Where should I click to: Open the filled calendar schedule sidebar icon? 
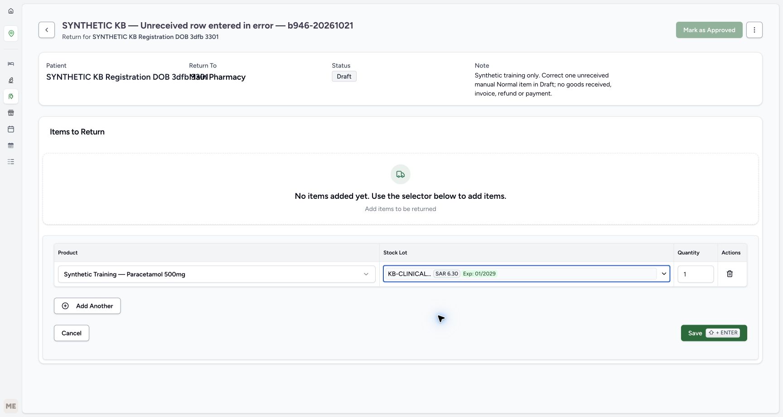coord(11,145)
